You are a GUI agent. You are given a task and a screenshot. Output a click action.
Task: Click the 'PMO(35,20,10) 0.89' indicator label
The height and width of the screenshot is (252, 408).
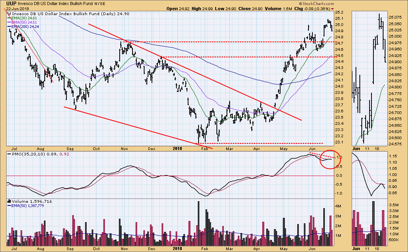pos(35,154)
